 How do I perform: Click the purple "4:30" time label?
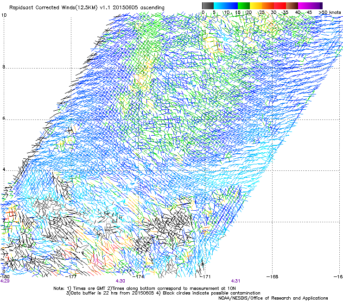coord(121,281)
